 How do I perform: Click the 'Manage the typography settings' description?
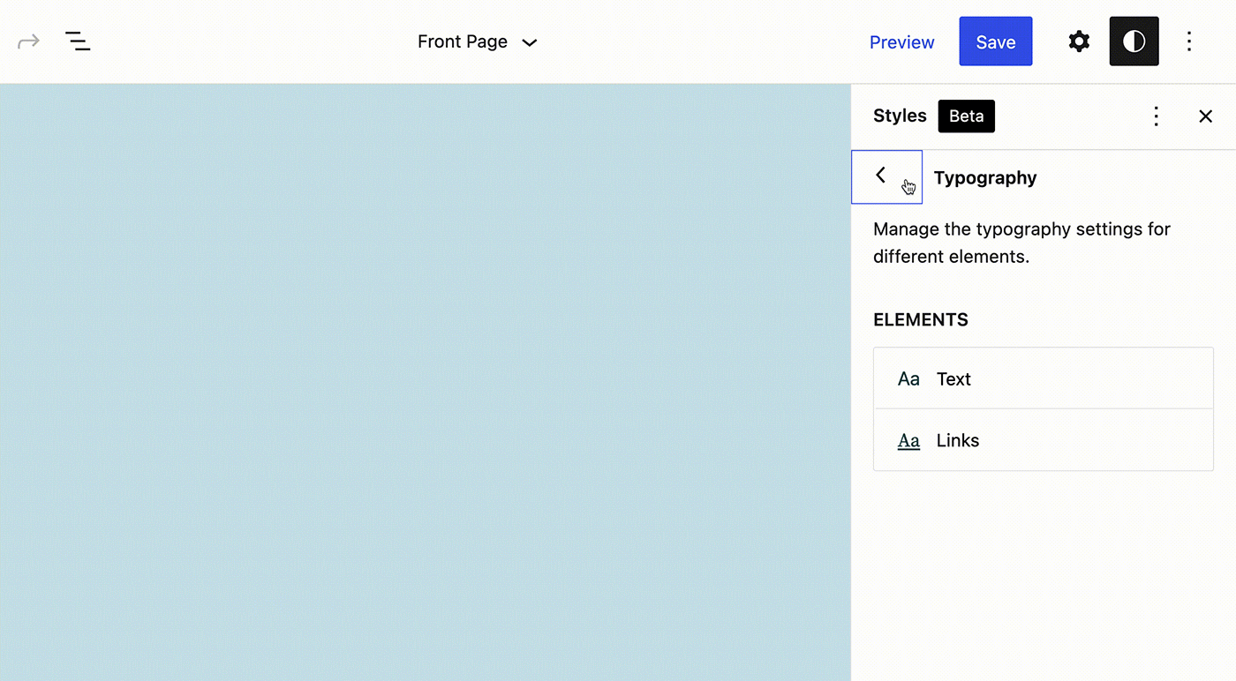(x=1021, y=243)
